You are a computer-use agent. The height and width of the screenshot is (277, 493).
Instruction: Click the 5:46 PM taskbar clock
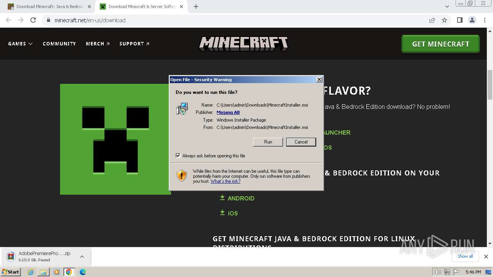[x=473, y=272]
